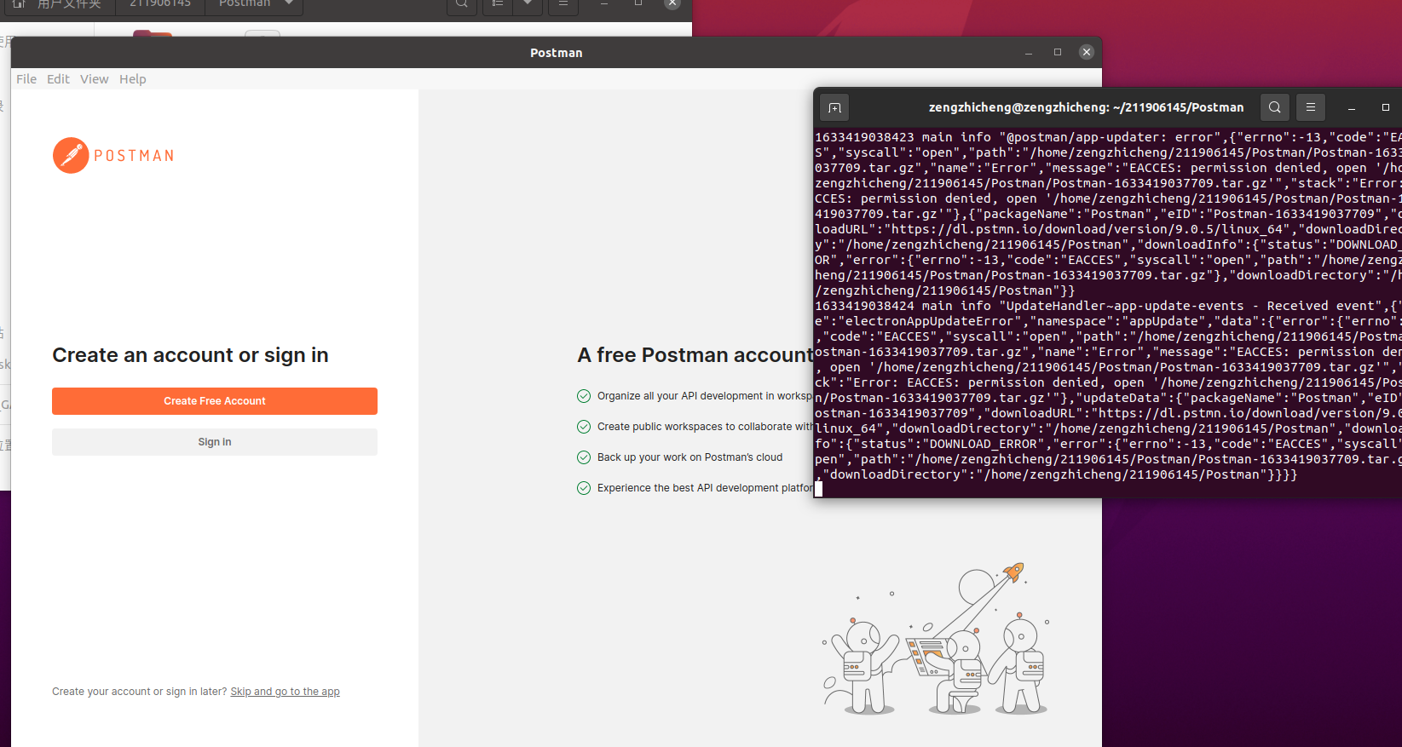The image size is (1402, 747).
Task: Open a new tab in the terminal
Action: click(x=834, y=107)
